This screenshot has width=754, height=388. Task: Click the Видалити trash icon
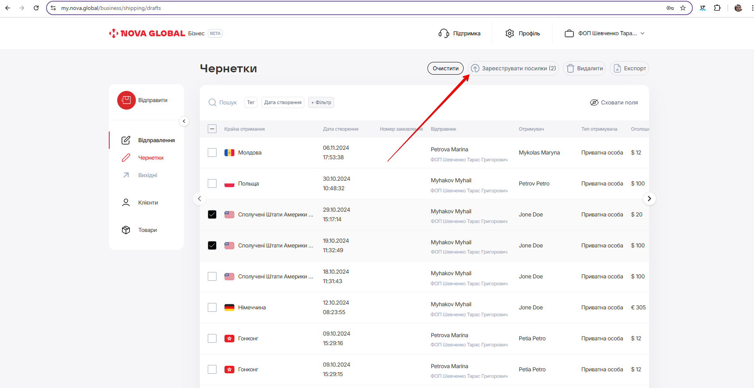coord(570,68)
